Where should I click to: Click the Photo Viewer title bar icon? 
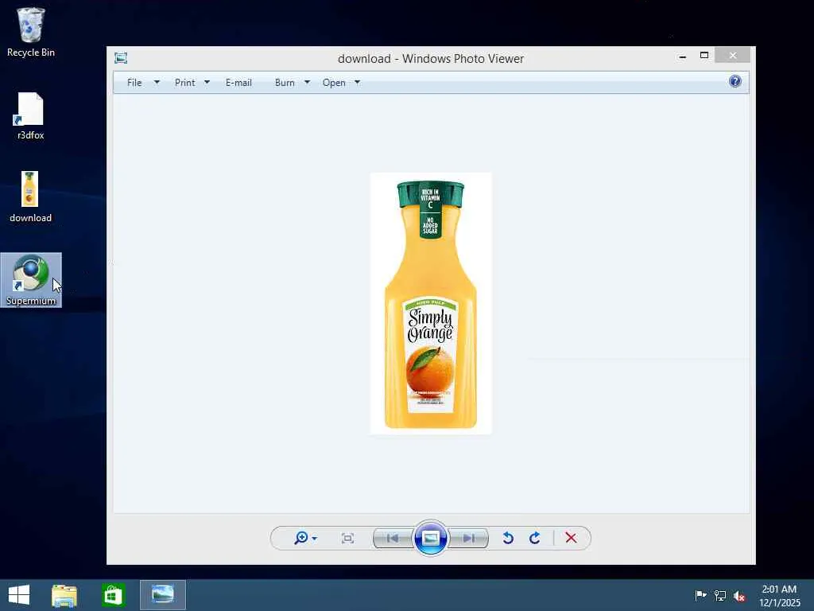pyautogui.click(x=121, y=58)
